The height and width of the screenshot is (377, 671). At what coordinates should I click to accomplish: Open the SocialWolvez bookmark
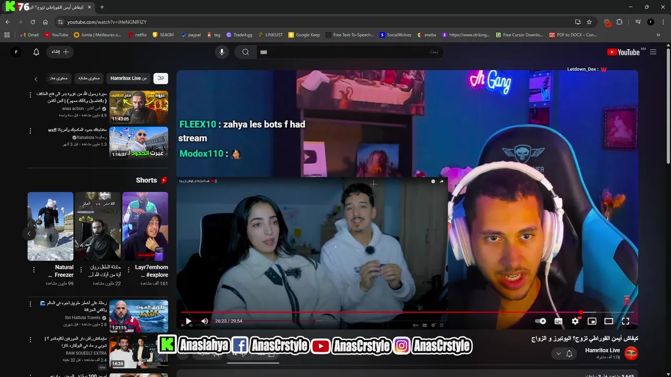click(395, 35)
